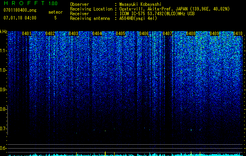
Task: Click the yellow meteor tick just after 0408
Action: click(x=200, y=154)
